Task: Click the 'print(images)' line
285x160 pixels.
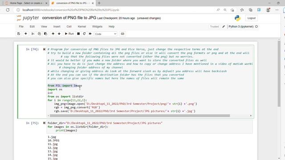Action: point(66,130)
